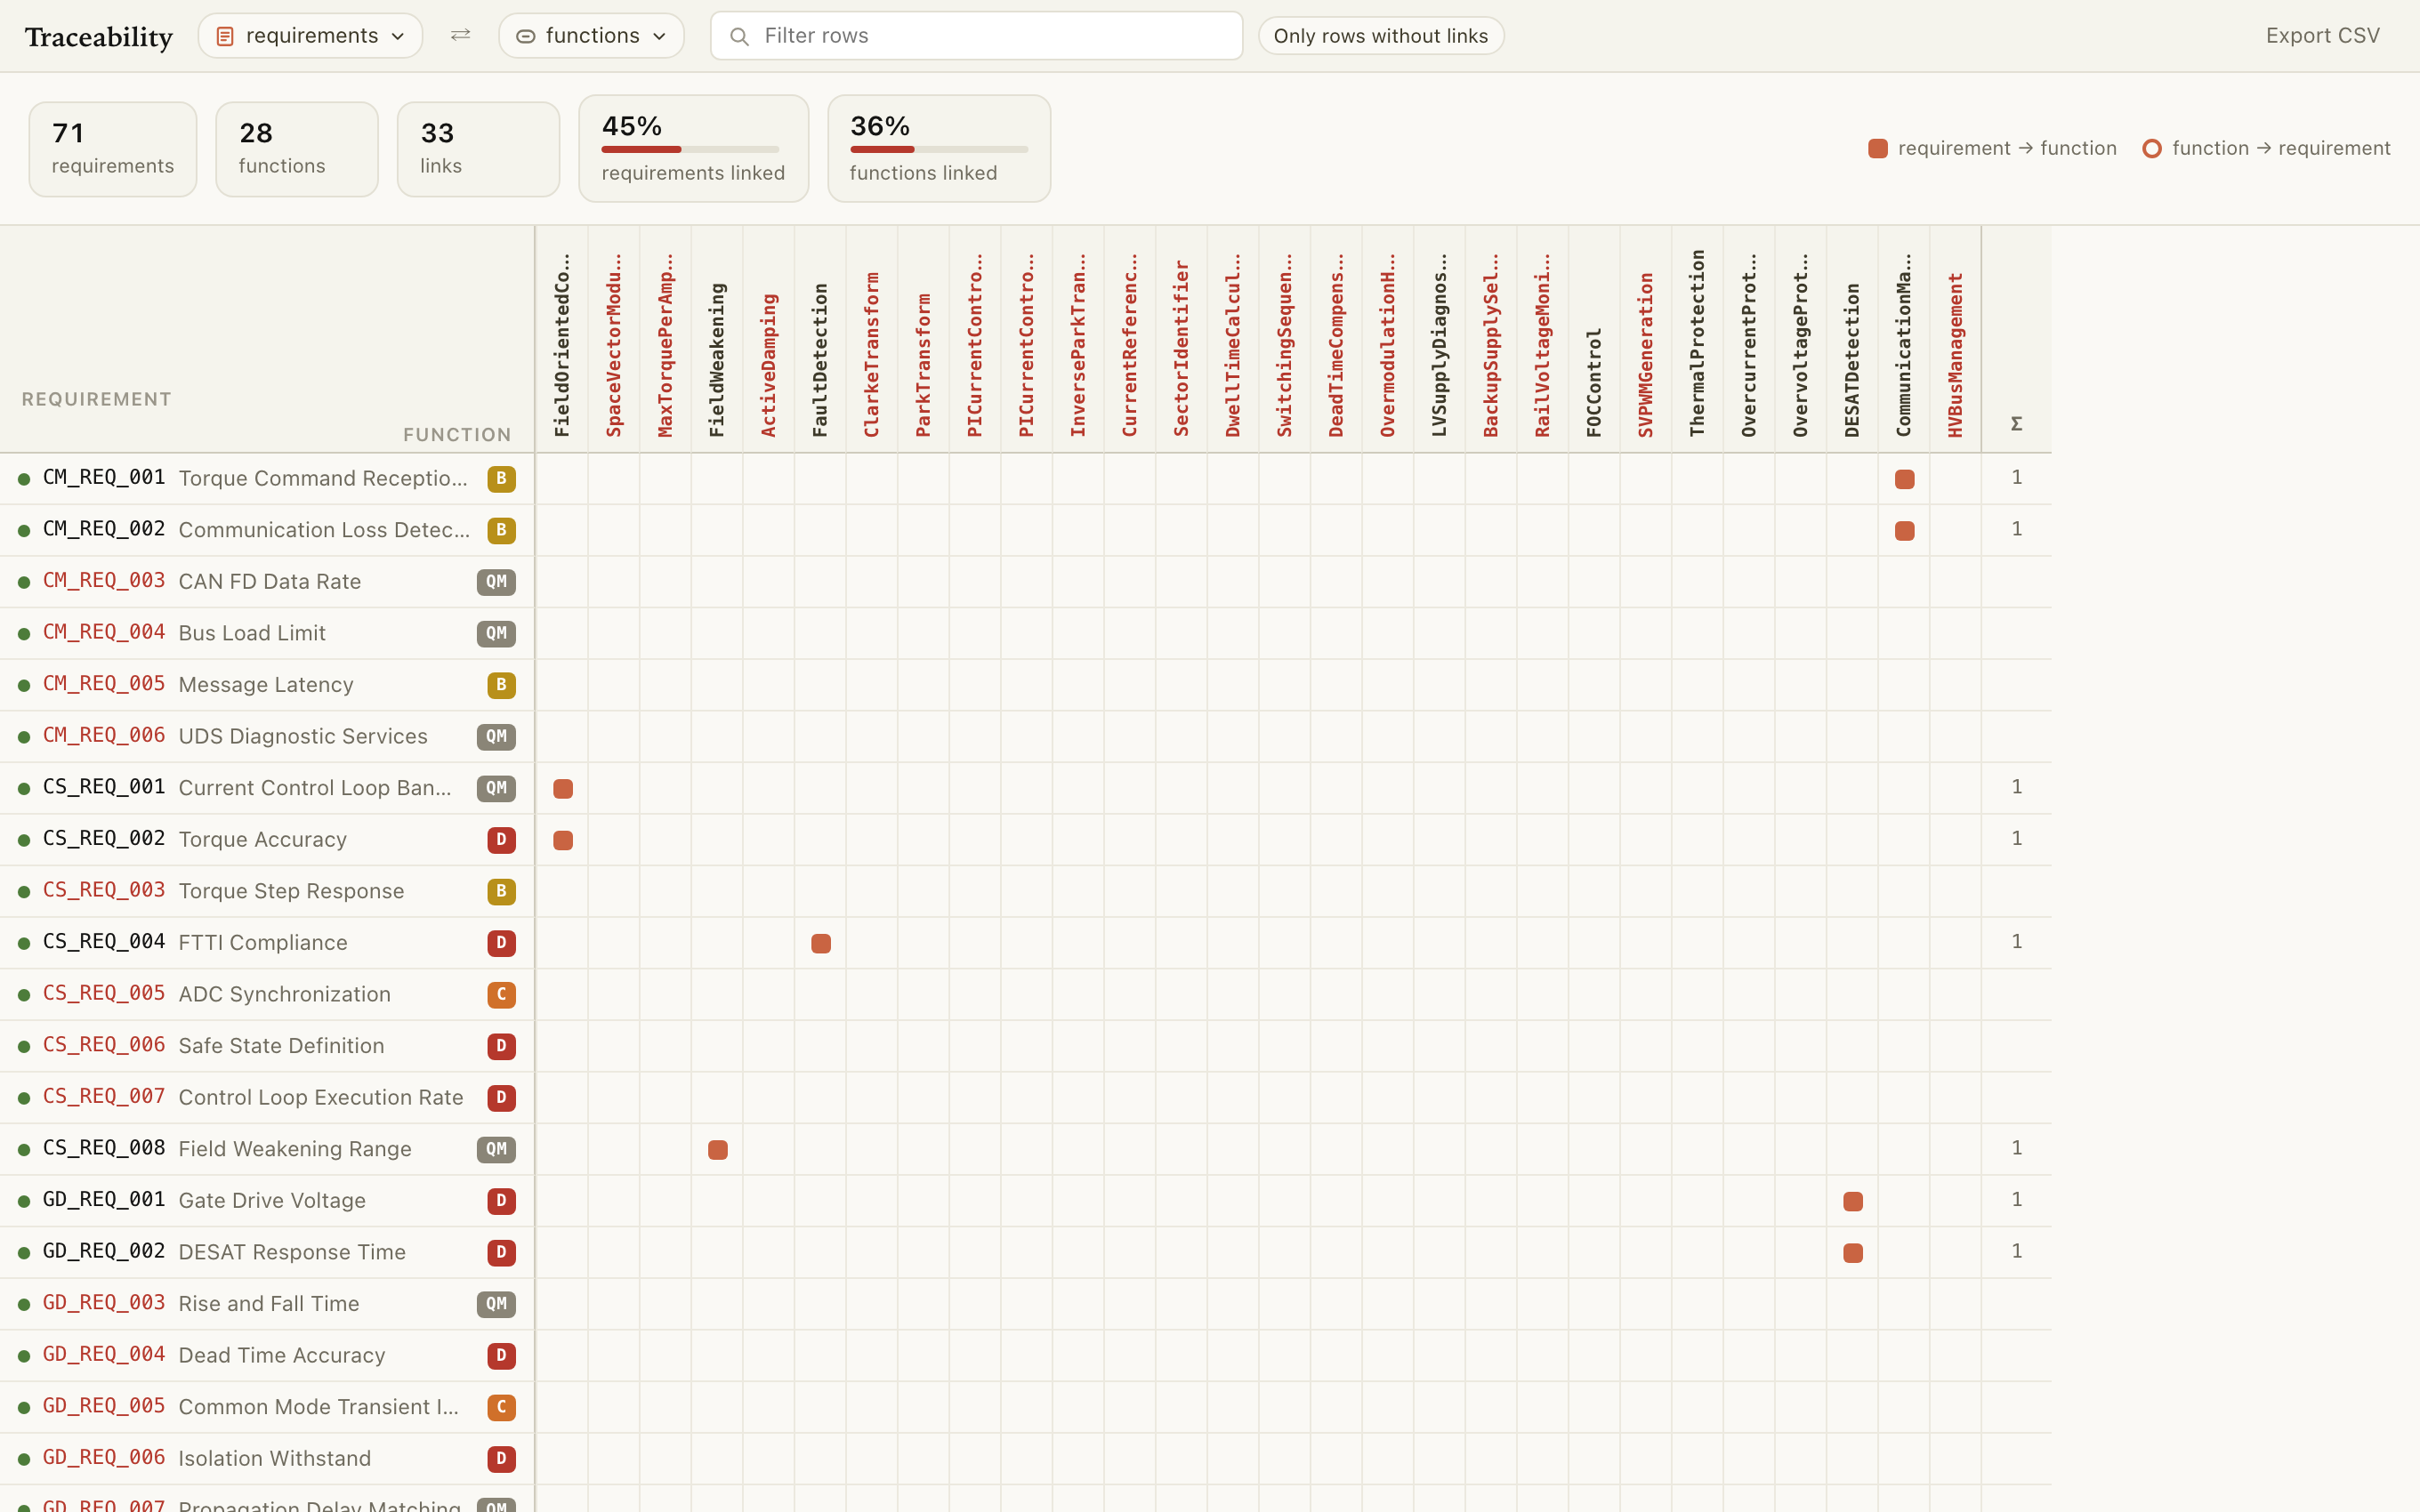Open the requirements axis dropdown
The width and height of the screenshot is (2420, 1512).
310,36
